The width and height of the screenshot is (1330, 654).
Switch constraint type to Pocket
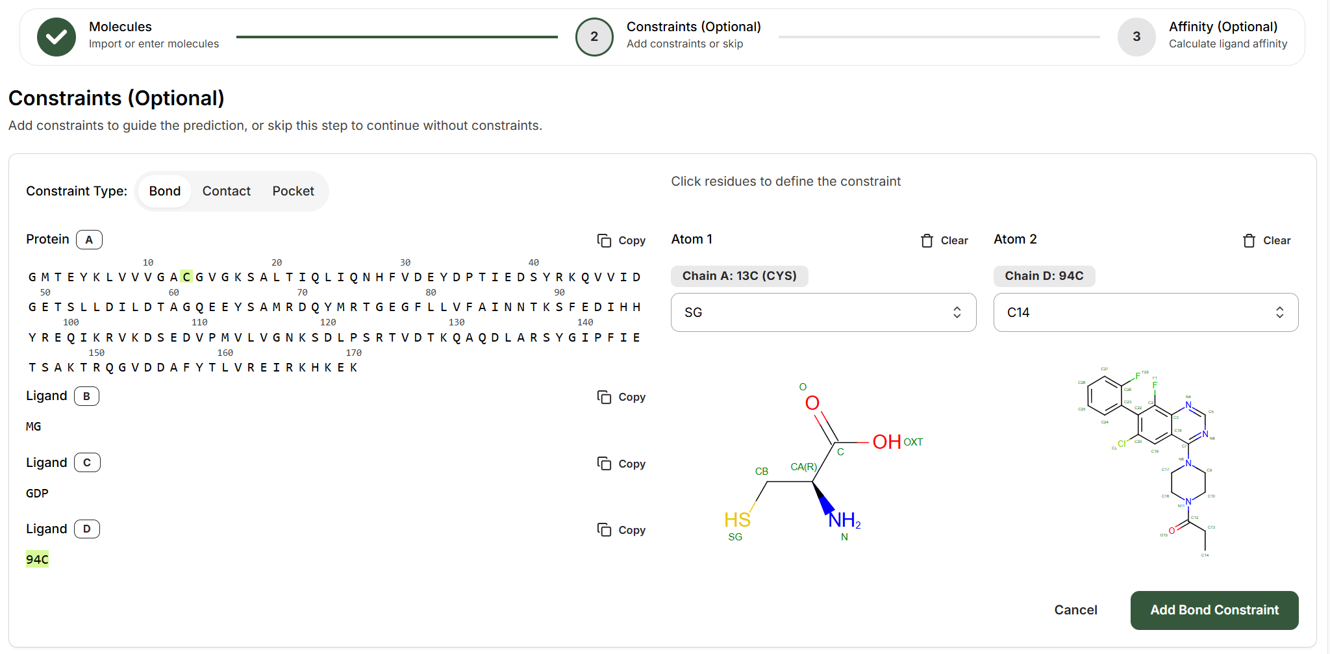(293, 191)
